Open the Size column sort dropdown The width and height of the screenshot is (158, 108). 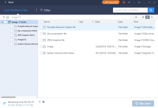(93, 22)
